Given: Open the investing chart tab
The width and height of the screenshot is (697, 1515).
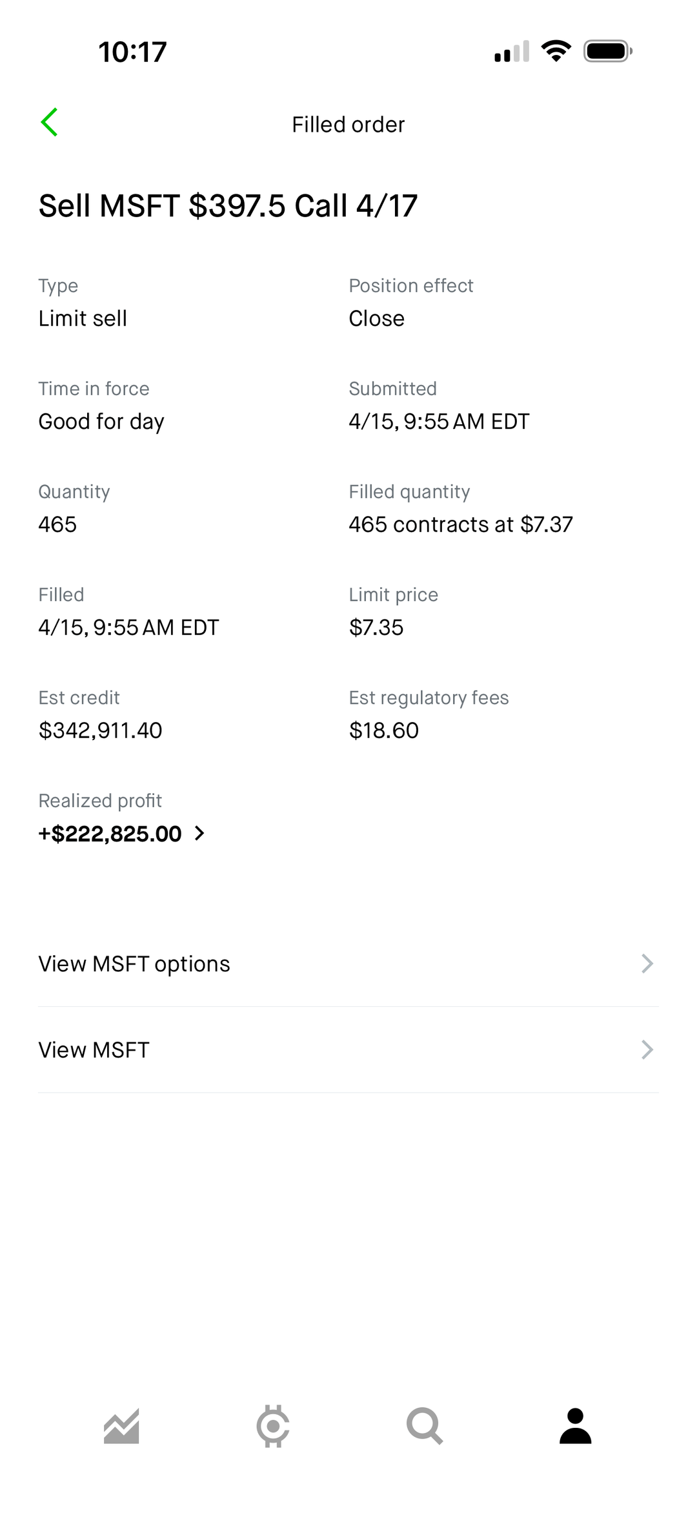Looking at the screenshot, I should click(x=121, y=1426).
